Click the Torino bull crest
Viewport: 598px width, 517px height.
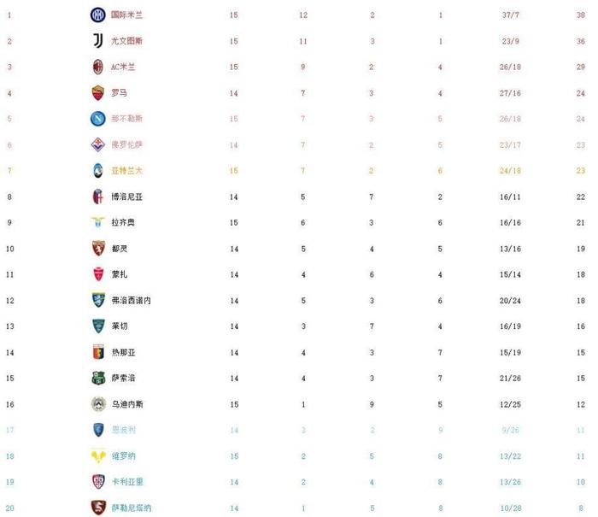click(x=98, y=249)
